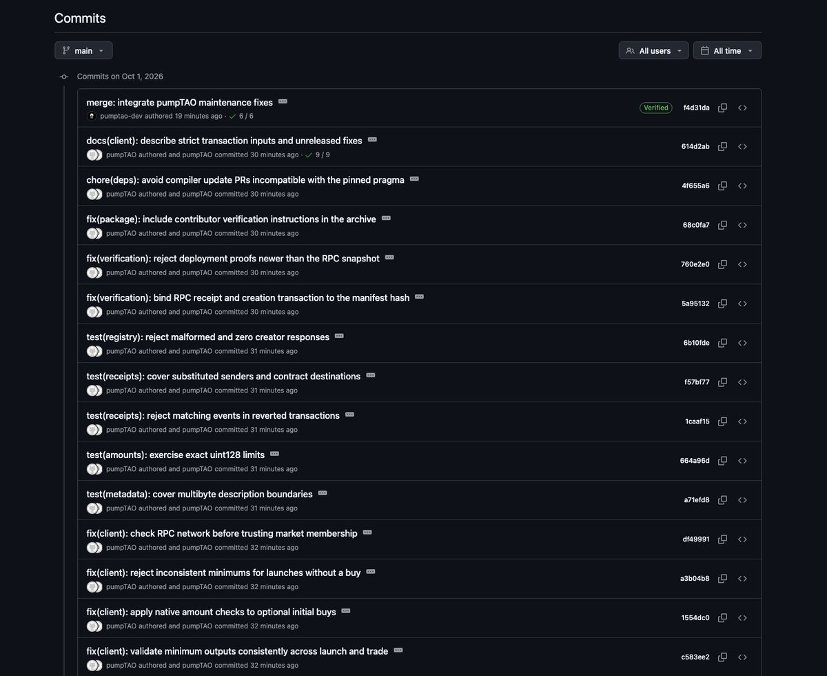The image size is (827, 676).
Task: Browse repository at commit c583ee2
Action: pyautogui.click(x=743, y=657)
